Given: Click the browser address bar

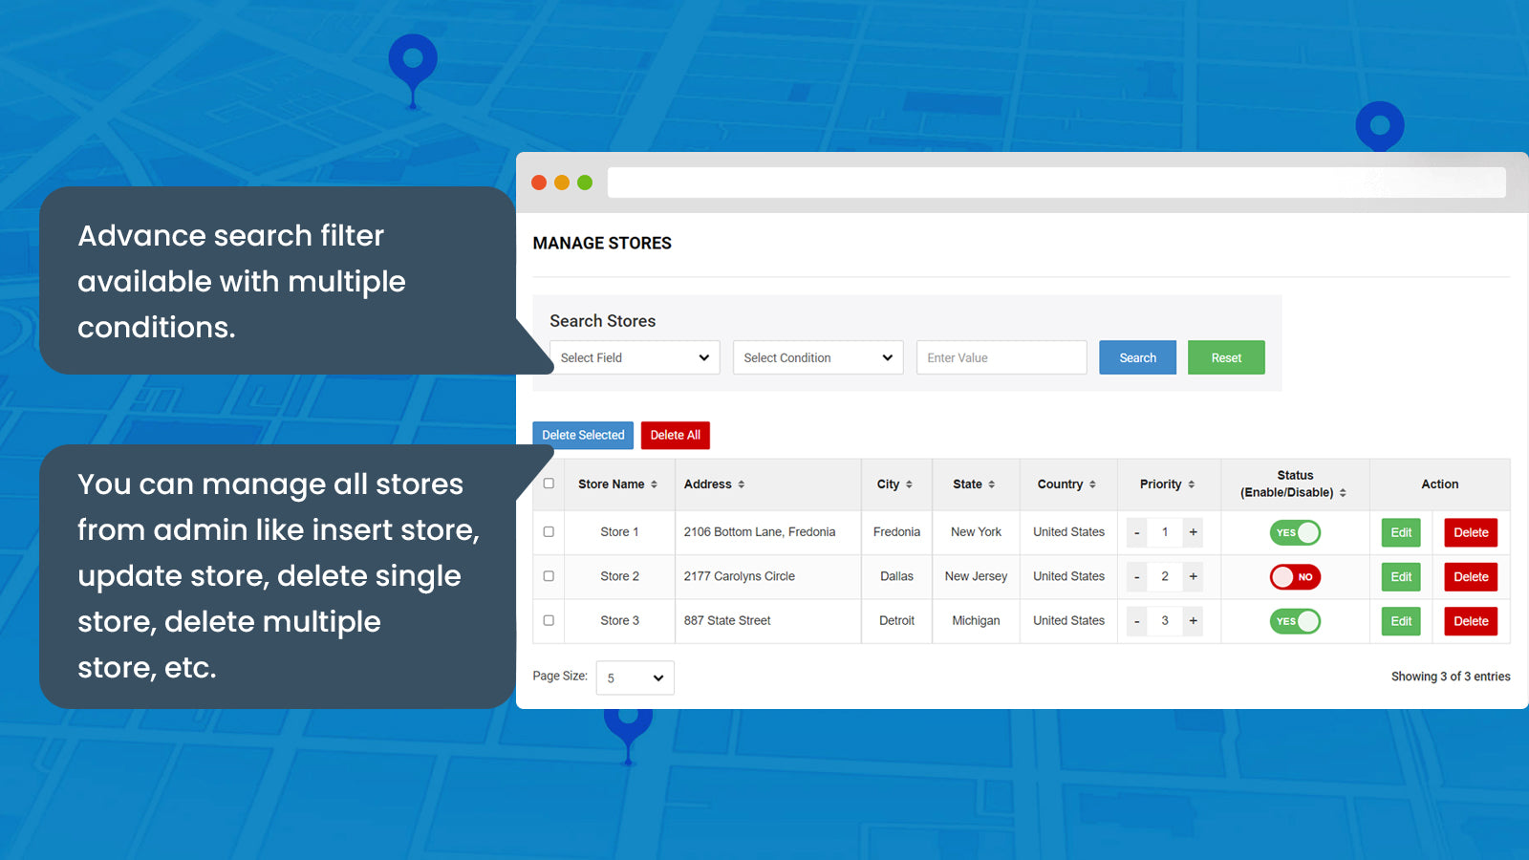Looking at the screenshot, I should (1056, 183).
